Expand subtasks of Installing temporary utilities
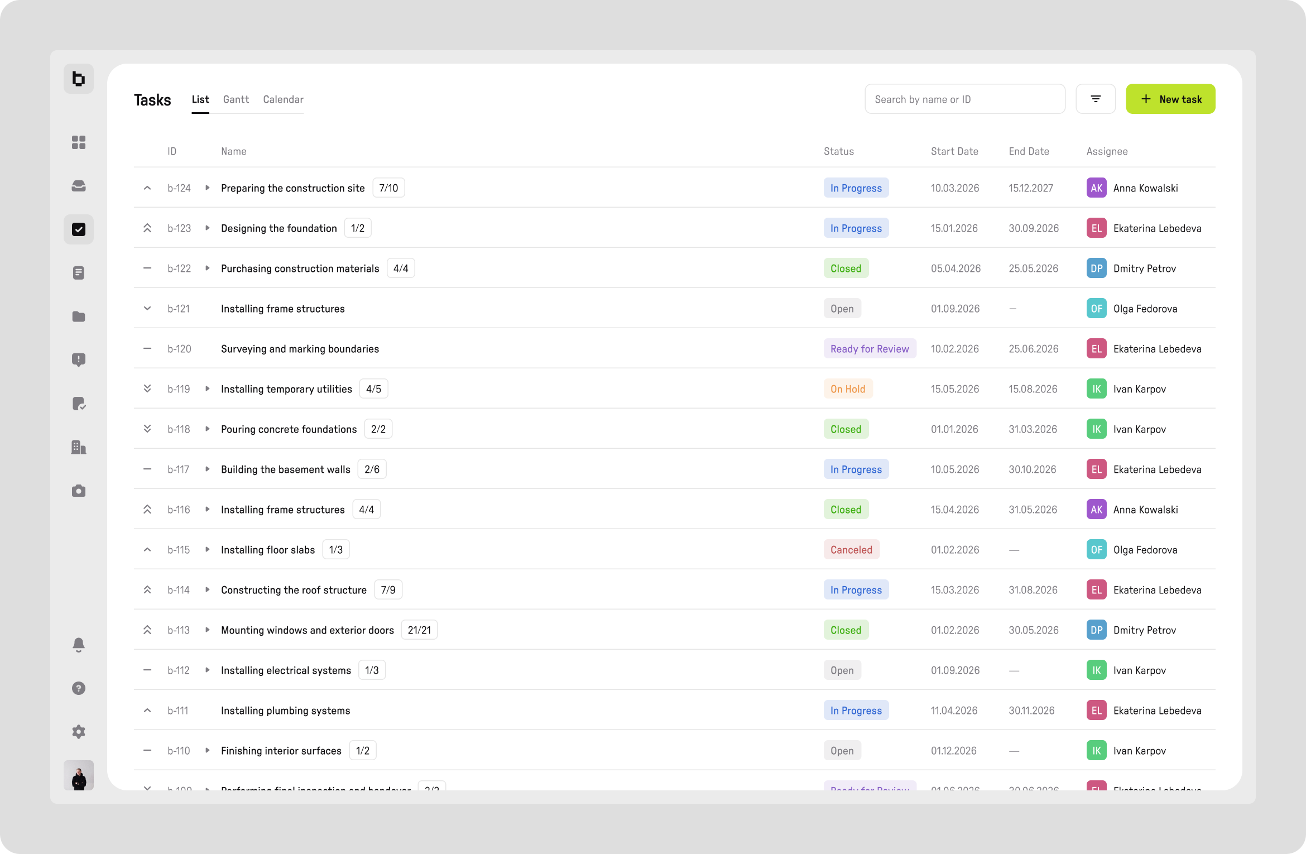The height and width of the screenshot is (854, 1306). pos(208,389)
